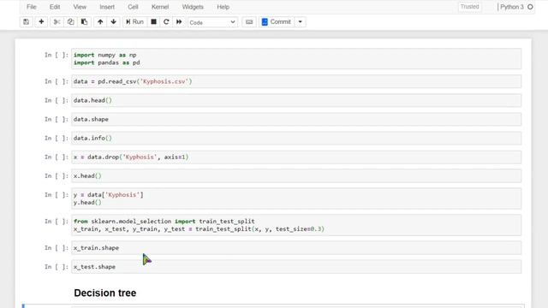The image size is (548, 308).
Task: Select the data.head() code cell
Action: 296,100
